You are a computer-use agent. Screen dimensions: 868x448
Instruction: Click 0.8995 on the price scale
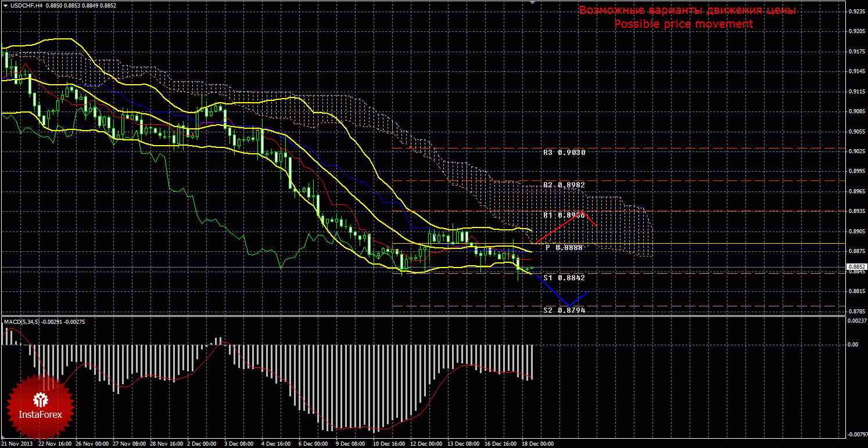coord(856,172)
